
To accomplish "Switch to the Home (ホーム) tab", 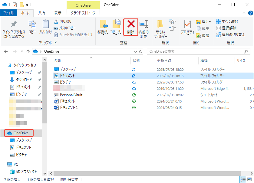I will pos(25,13).
